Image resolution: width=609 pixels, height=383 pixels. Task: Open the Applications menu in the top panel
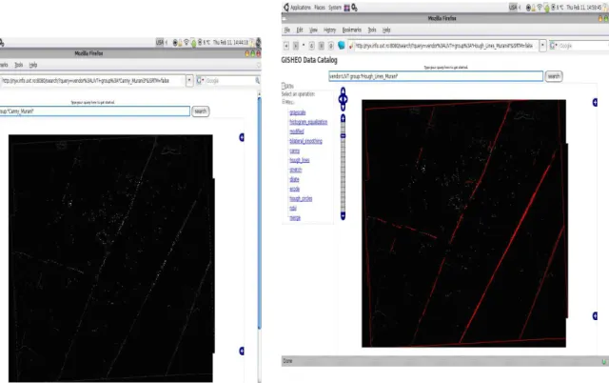(x=301, y=8)
